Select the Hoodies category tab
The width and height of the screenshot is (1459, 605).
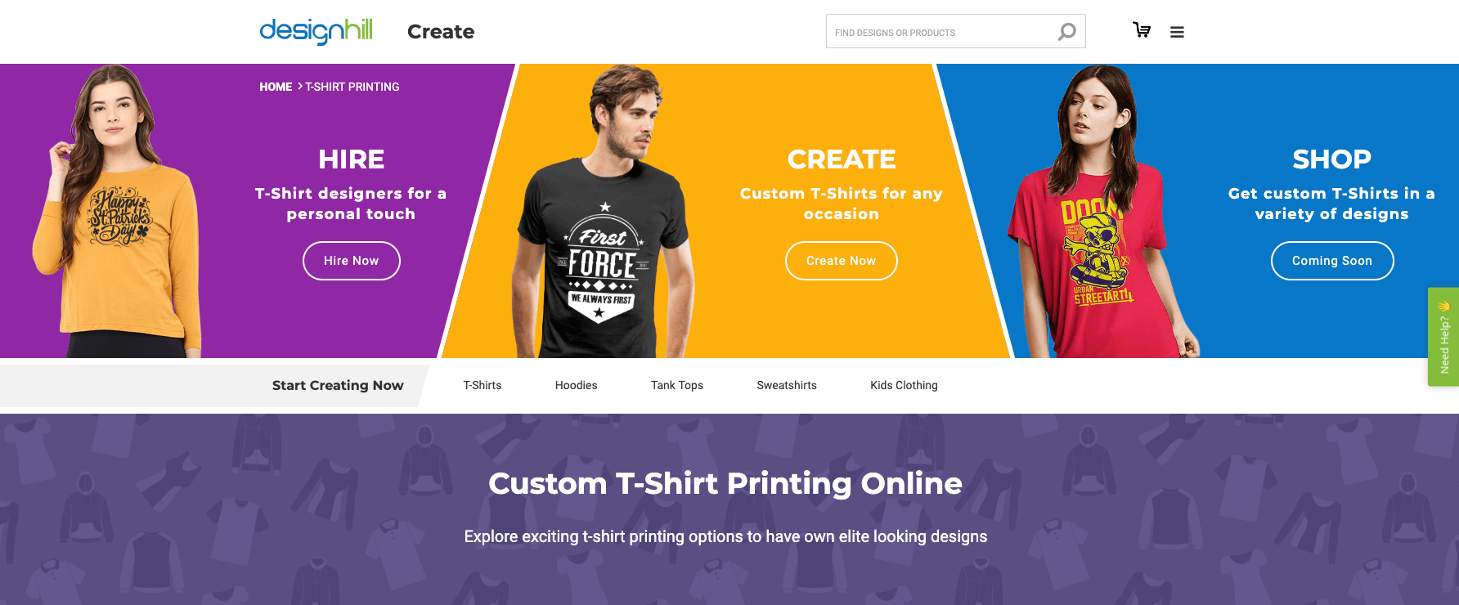pyautogui.click(x=577, y=385)
